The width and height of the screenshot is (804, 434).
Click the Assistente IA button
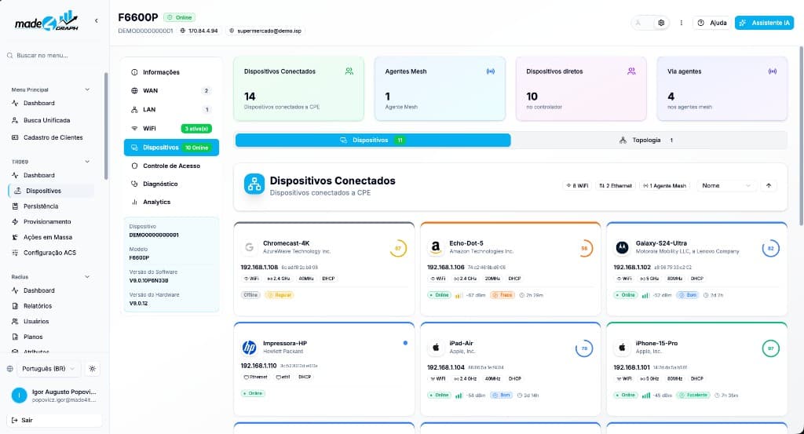(764, 23)
